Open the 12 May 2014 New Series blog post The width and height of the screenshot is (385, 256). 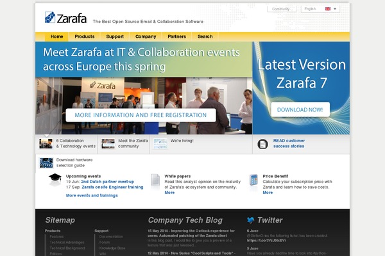tap(191, 253)
